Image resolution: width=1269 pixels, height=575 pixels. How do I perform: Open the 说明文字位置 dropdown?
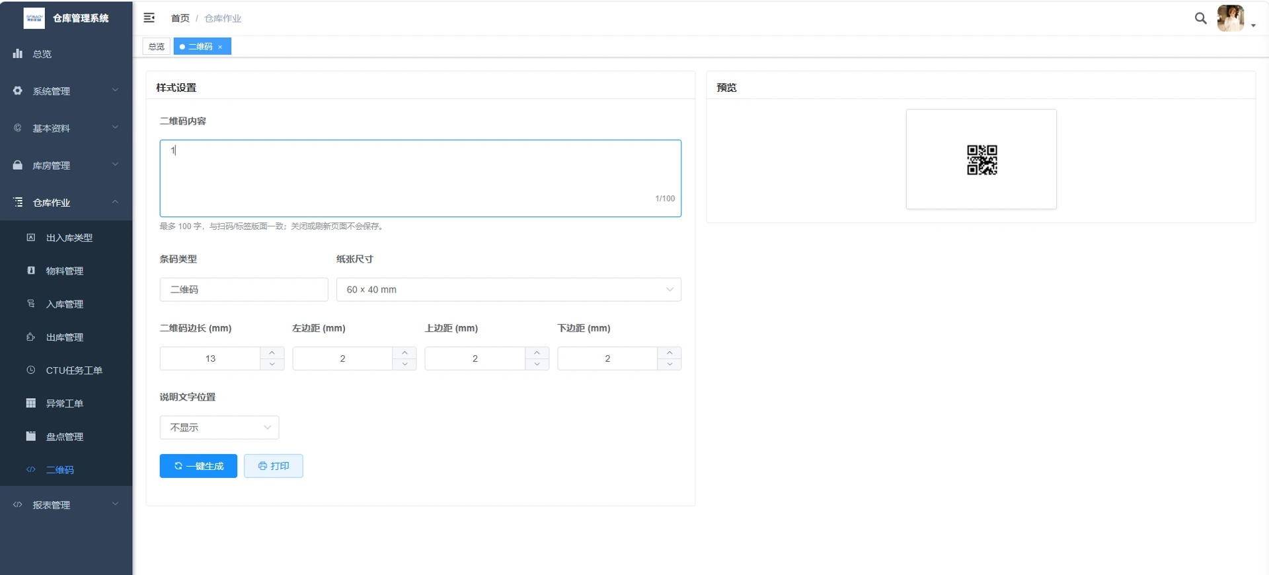click(219, 428)
